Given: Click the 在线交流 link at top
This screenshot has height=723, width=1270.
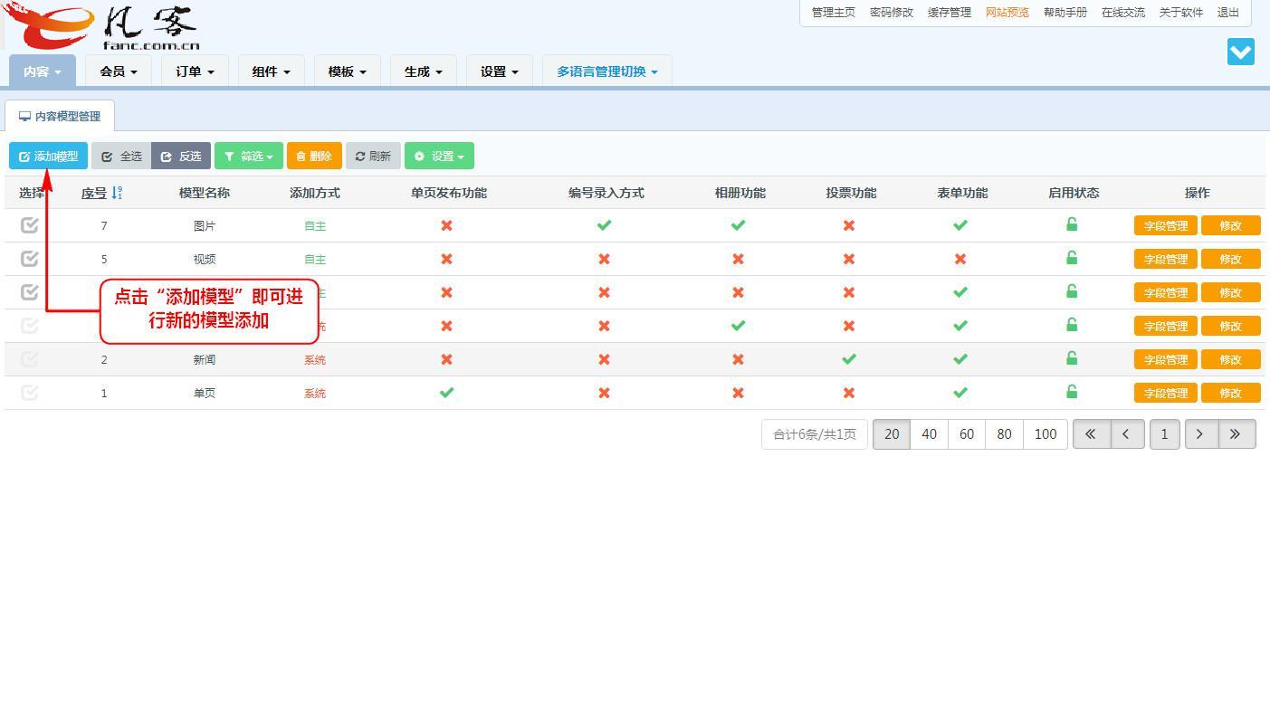Looking at the screenshot, I should (x=1122, y=13).
